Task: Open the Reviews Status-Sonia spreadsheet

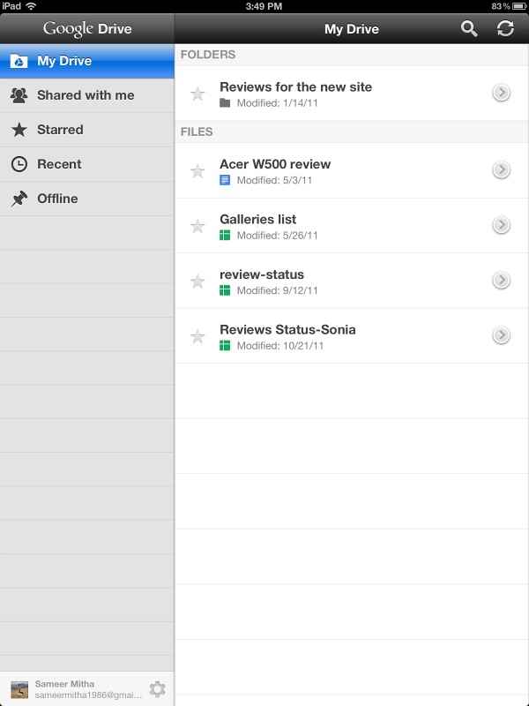Action: pyautogui.click(x=352, y=336)
